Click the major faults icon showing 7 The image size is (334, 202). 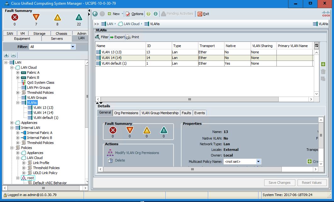point(36,18)
